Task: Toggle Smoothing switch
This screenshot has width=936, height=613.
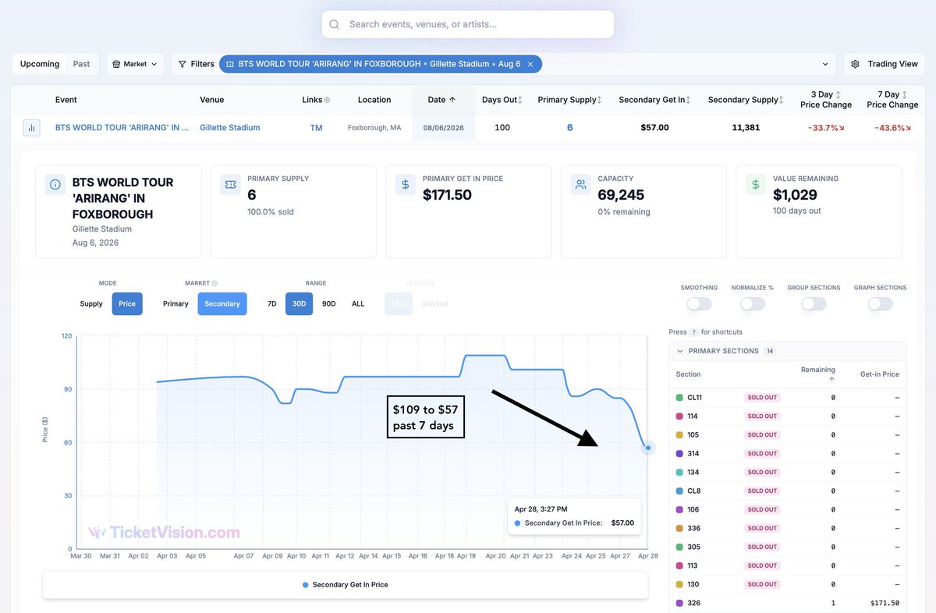Action: pos(699,304)
